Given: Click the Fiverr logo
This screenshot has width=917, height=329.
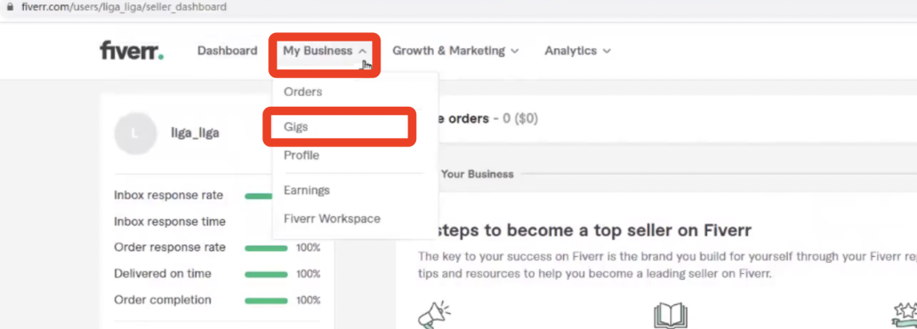Looking at the screenshot, I should click(132, 51).
